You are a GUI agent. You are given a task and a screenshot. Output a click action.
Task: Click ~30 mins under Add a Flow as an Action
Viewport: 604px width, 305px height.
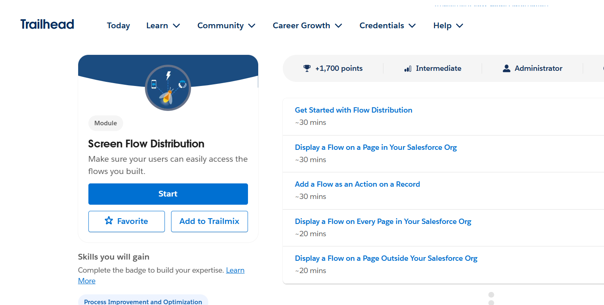pyautogui.click(x=311, y=197)
